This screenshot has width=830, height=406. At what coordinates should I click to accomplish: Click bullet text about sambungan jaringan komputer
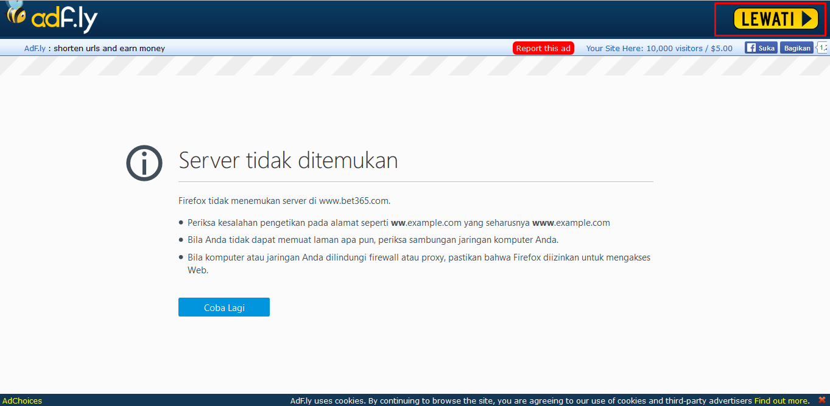(x=373, y=240)
